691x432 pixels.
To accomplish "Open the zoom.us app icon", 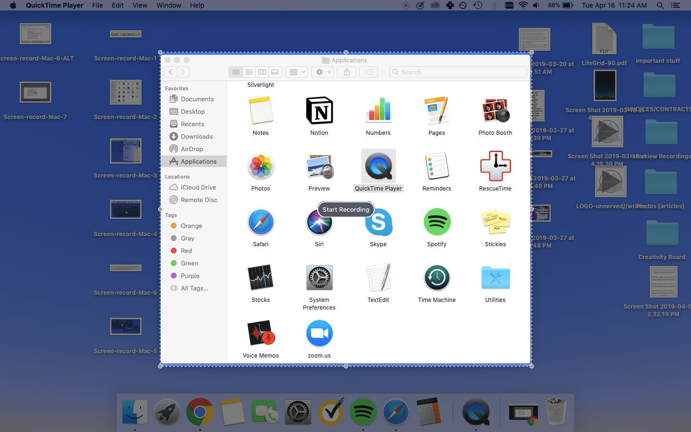I will point(319,334).
